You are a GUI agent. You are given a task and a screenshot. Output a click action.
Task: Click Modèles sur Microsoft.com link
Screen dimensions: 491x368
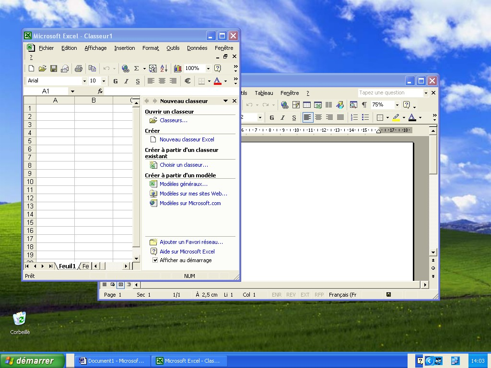pos(190,203)
